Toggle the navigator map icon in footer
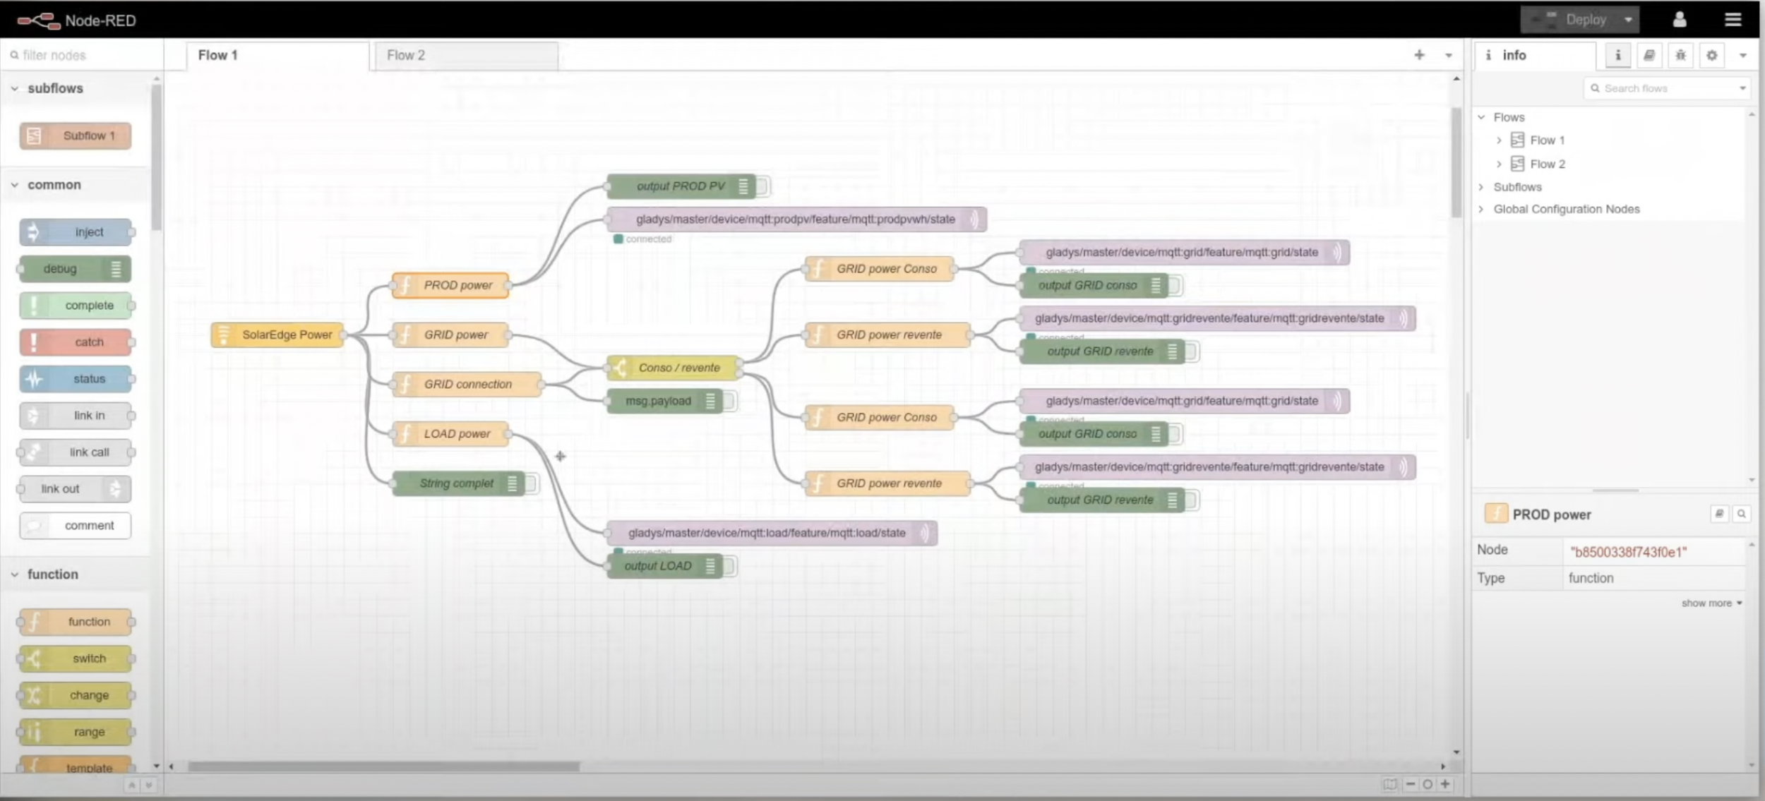Viewport: 1765px width, 801px height. click(1389, 784)
